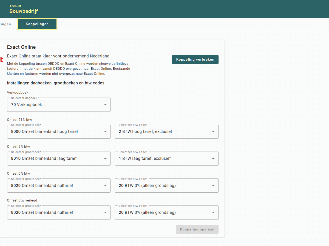This screenshot has width=329, height=246.
Task: Click the Koppeling verbreken button
Action: [x=195, y=60]
